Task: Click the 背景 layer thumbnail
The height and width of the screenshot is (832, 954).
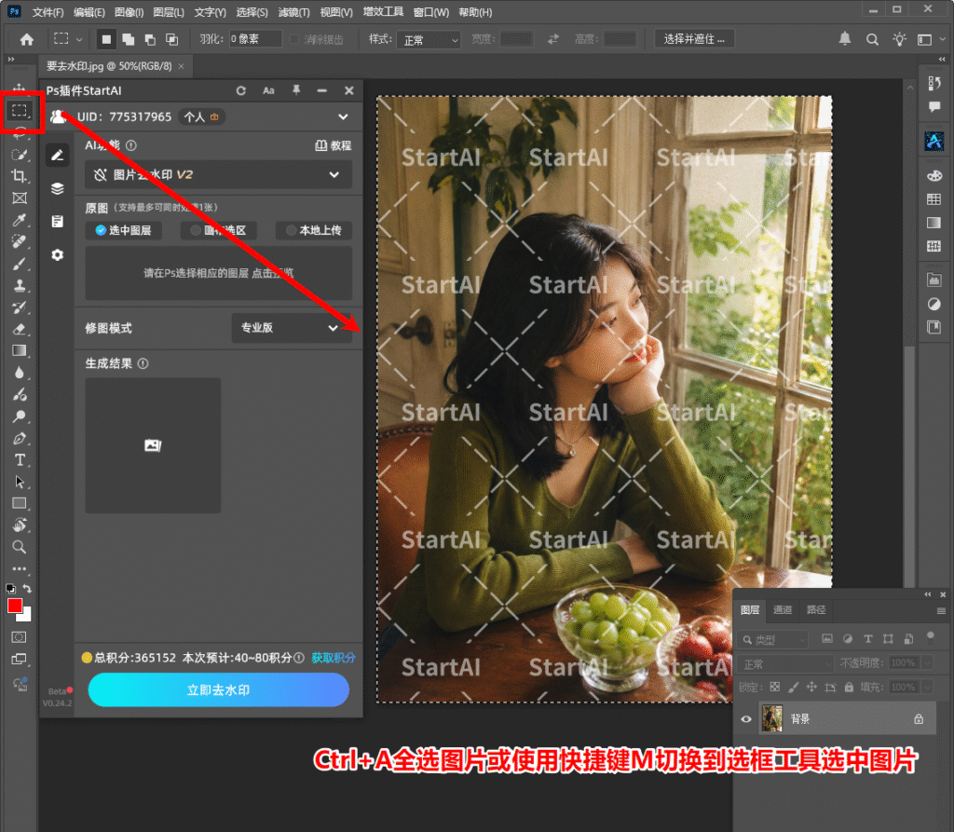Action: coord(772,718)
